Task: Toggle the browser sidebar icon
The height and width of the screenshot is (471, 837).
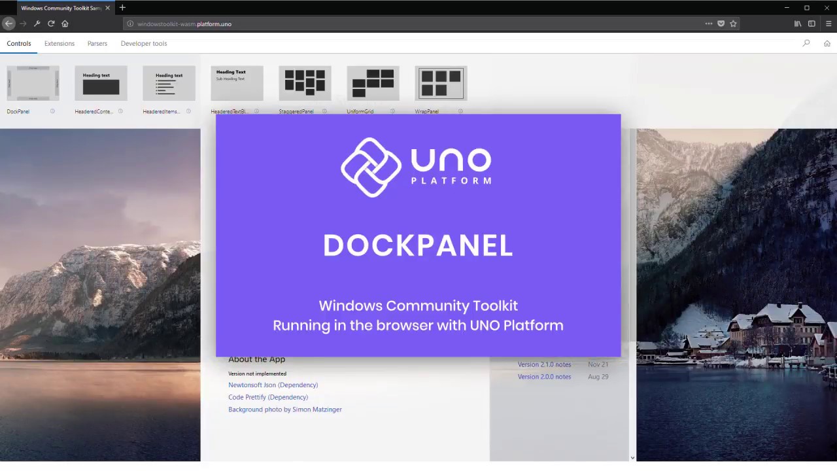Action: pyautogui.click(x=811, y=24)
